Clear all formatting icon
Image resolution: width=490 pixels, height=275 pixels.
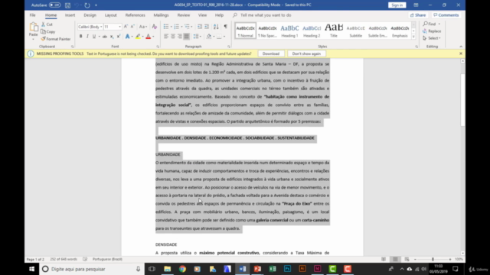pos(154,27)
